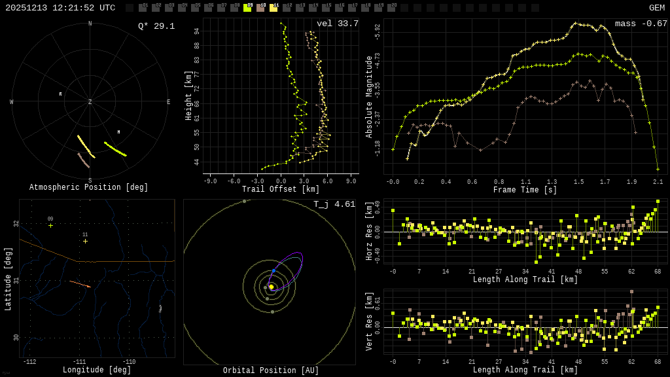Click the gray station 01 box

pos(143,8)
